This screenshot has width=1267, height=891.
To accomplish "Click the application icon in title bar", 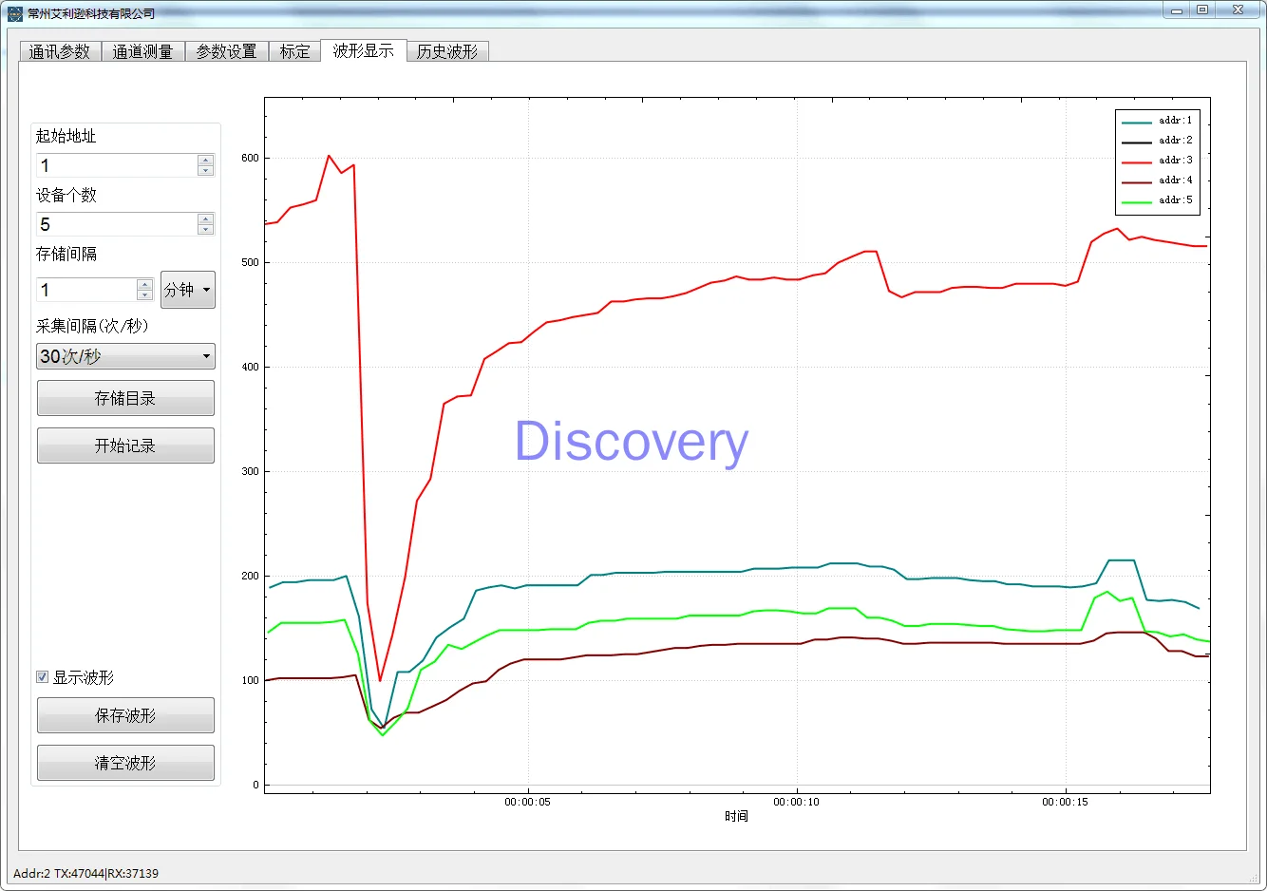I will pyautogui.click(x=15, y=13).
